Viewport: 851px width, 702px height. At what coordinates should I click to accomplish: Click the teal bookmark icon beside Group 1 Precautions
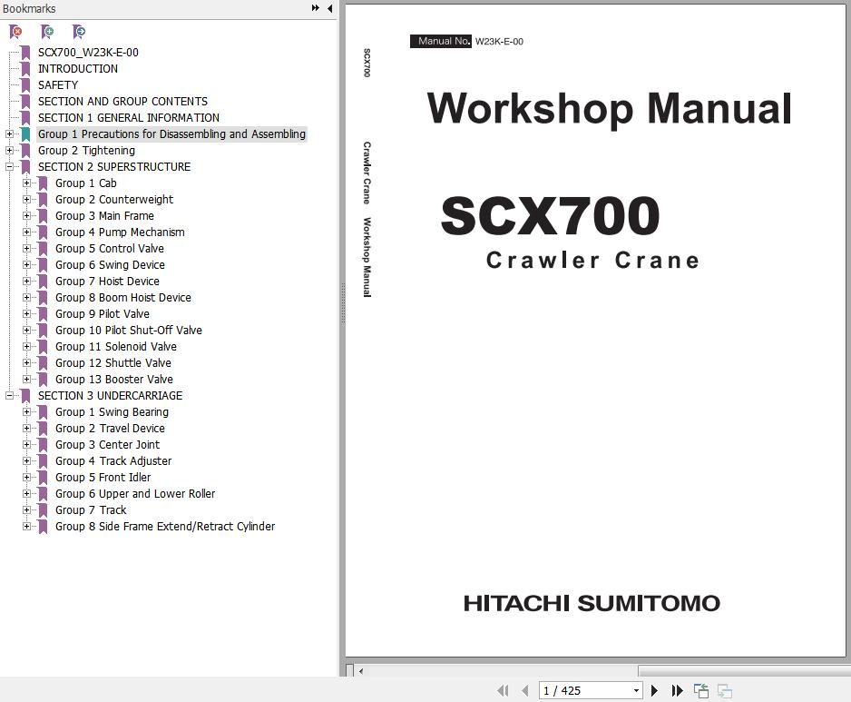[25, 134]
